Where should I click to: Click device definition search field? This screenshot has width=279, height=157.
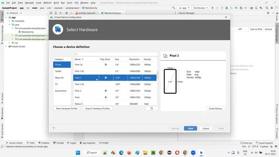coord(116,54)
